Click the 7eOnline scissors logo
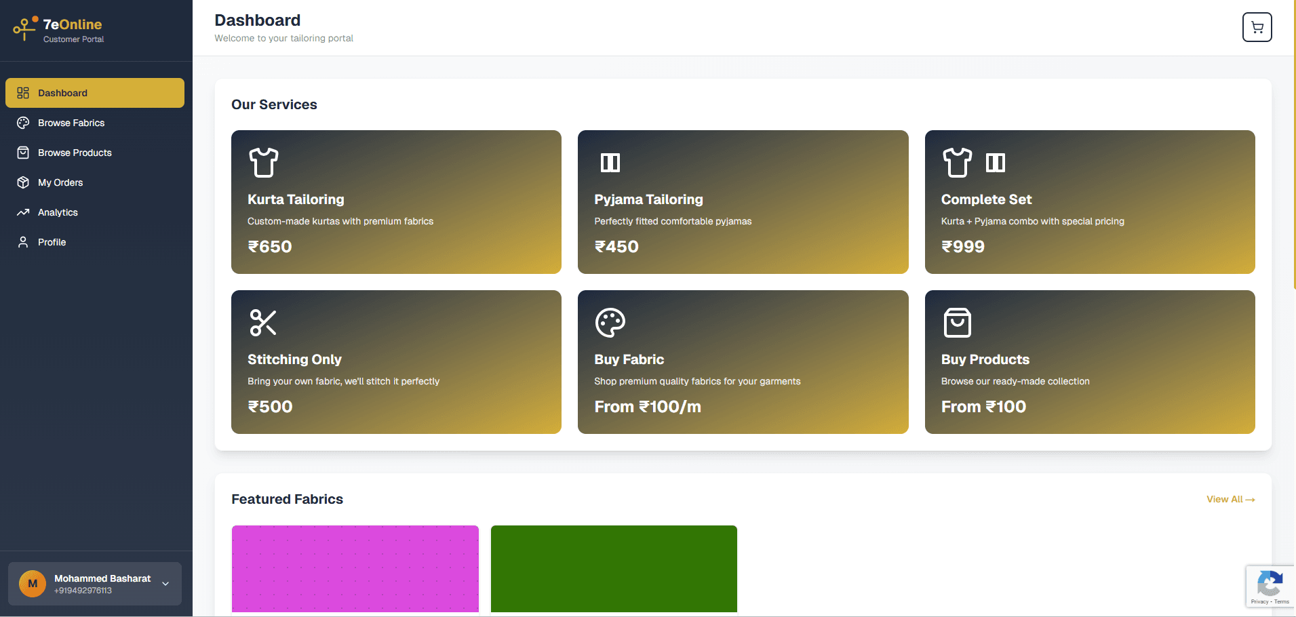The image size is (1296, 617). 24,27
